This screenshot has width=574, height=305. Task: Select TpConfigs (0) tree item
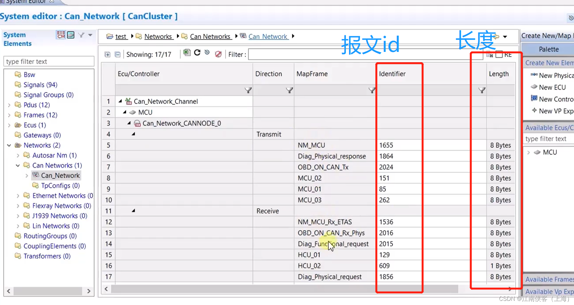60,186
